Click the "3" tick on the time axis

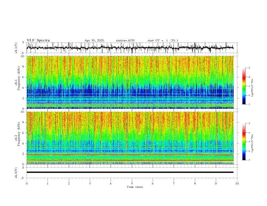[90, 183]
